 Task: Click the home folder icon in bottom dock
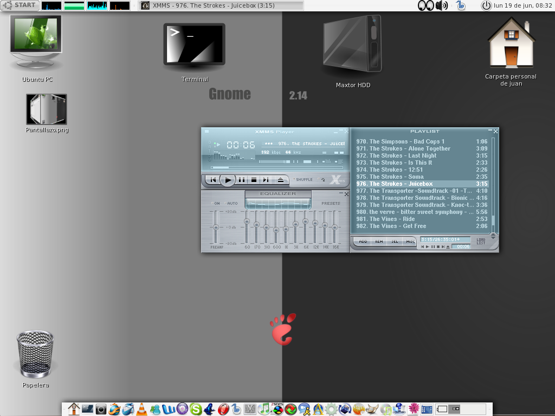point(74,409)
